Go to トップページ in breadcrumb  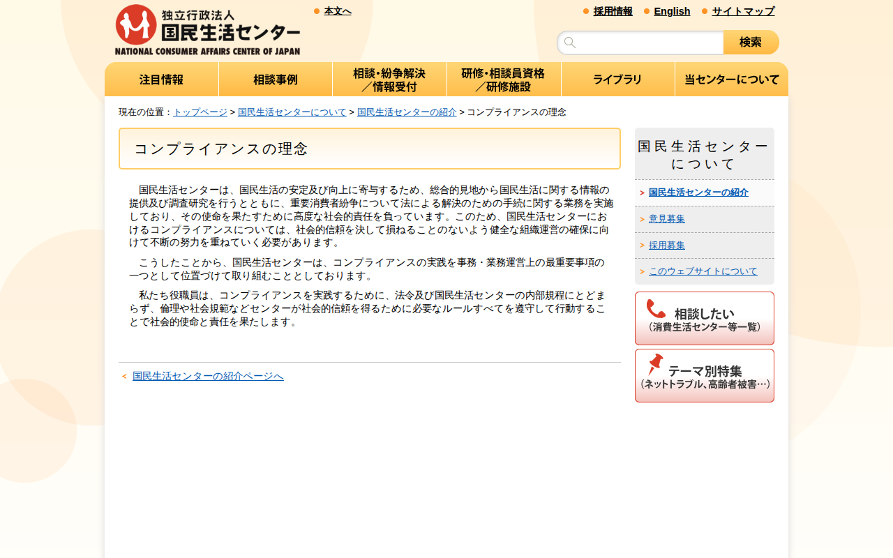[200, 112]
